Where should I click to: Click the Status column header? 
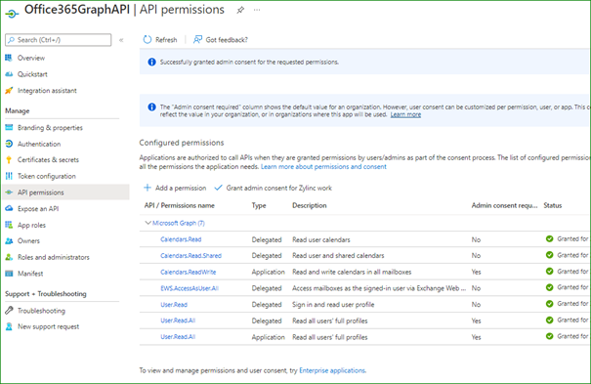point(553,205)
